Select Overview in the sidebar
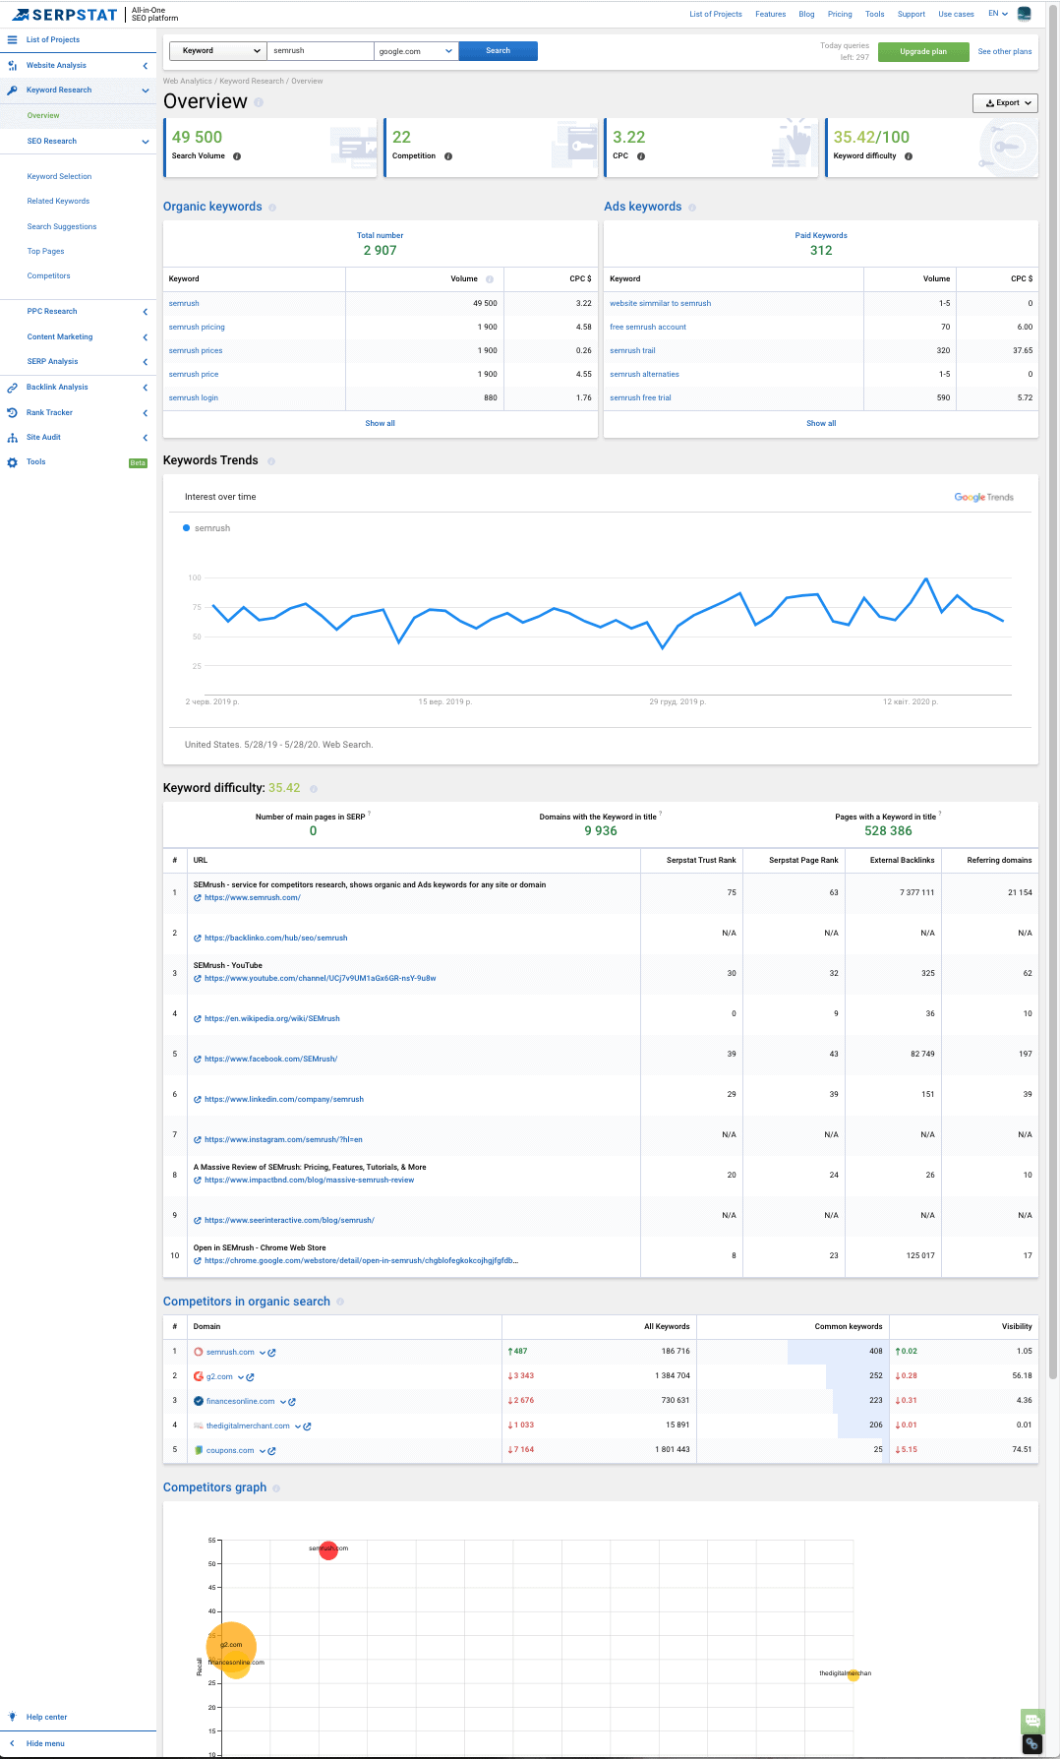This screenshot has height=1759, width=1060. coord(43,116)
